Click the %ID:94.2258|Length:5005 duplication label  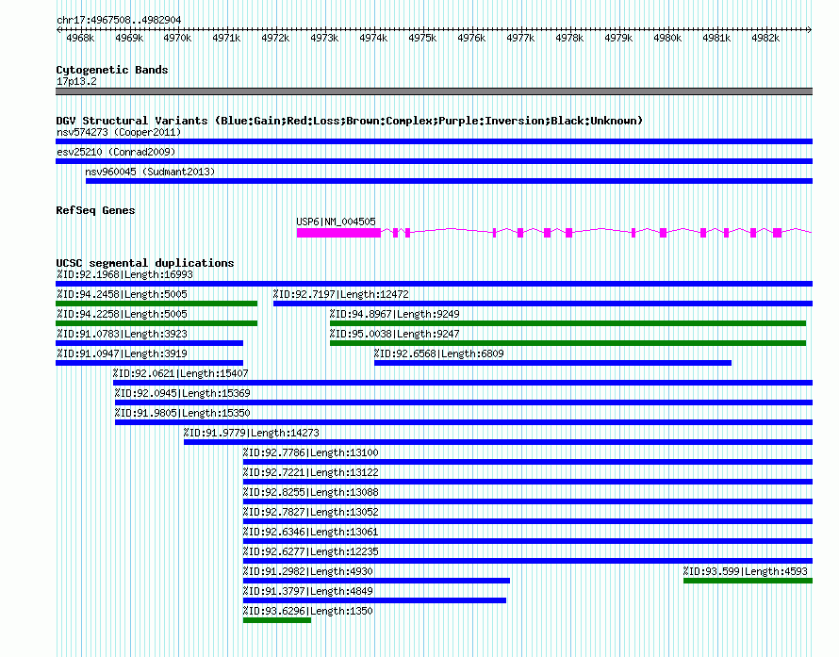pyautogui.click(x=122, y=314)
